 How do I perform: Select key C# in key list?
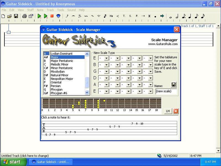point(46,68)
